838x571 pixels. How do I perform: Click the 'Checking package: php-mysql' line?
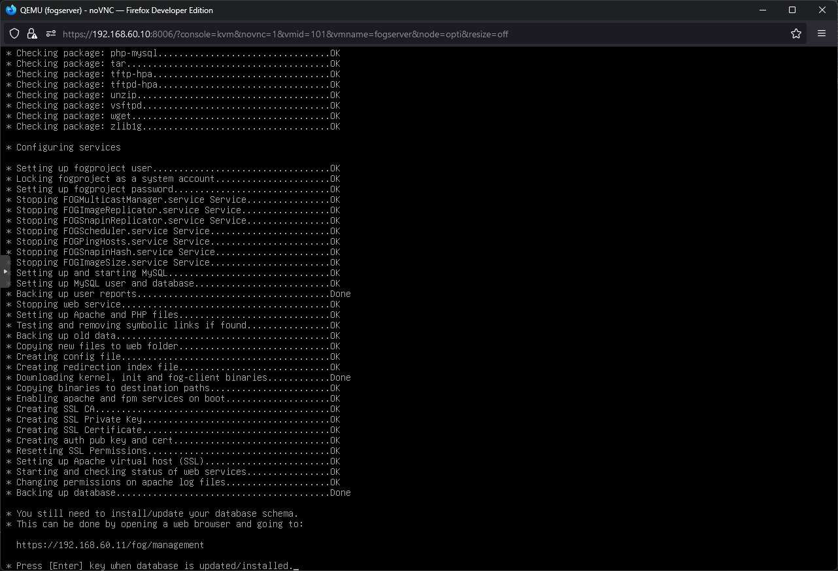[x=173, y=53]
